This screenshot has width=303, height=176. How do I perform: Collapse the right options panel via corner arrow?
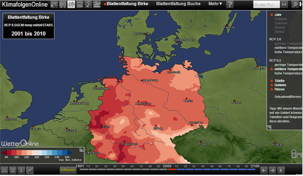[x=269, y=128]
